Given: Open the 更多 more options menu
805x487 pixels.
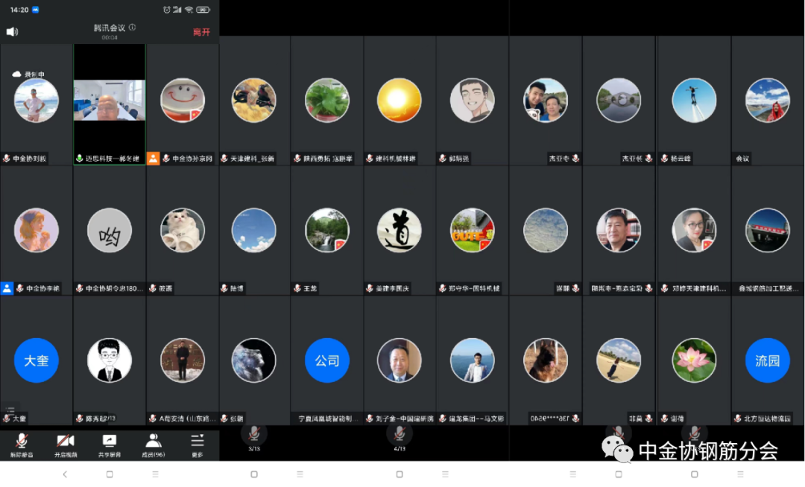Looking at the screenshot, I should (197, 445).
